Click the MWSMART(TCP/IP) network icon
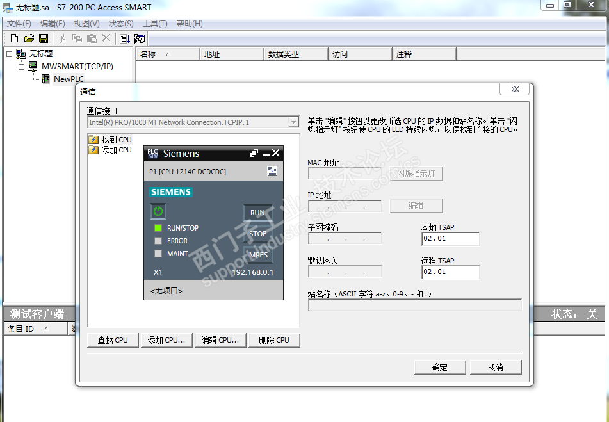Image resolution: width=609 pixels, height=422 pixels. (33, 67)
